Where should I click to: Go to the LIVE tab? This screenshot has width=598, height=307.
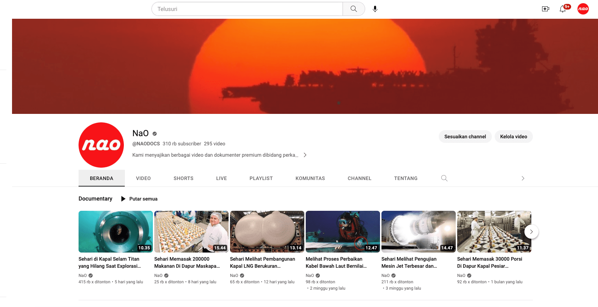(x=222, y=178)
